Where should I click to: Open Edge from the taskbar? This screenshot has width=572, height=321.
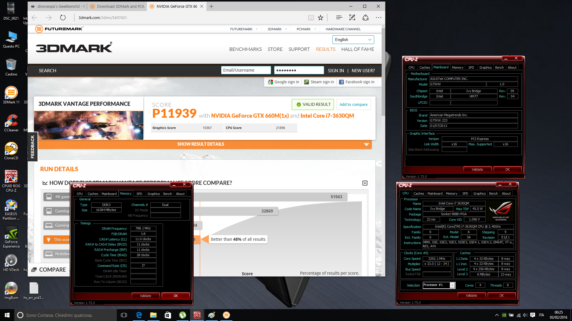pyautogui.click(x=139, y=315)
